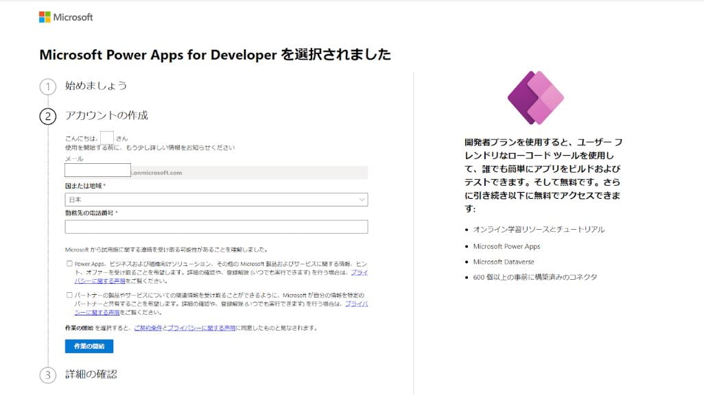Click the name box after こんにちは

pos(107,137)
